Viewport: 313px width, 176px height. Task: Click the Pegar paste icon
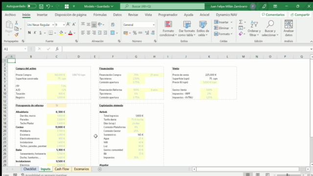click(x=9, y=24)
